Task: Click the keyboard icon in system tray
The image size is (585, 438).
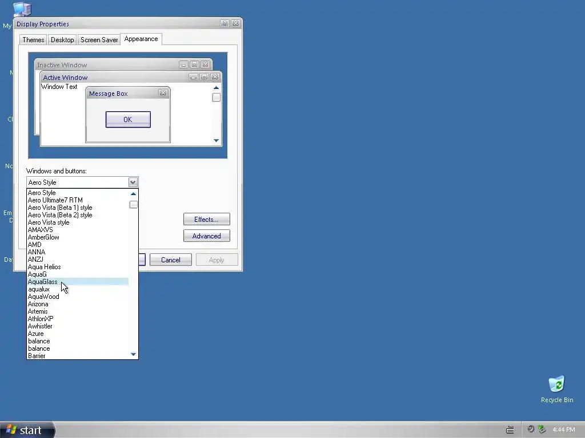Action: coord(510,430)
